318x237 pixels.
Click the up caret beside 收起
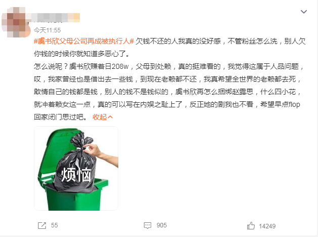(110, 117)
